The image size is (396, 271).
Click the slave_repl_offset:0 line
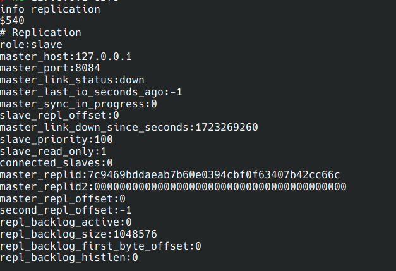coord(59,116)
